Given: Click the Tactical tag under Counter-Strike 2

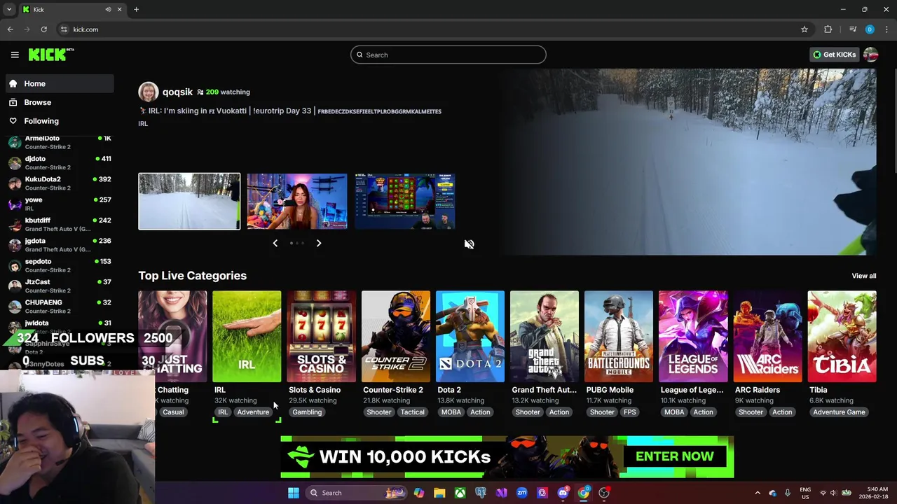Looking at the screenshot, I should [412, 412].
